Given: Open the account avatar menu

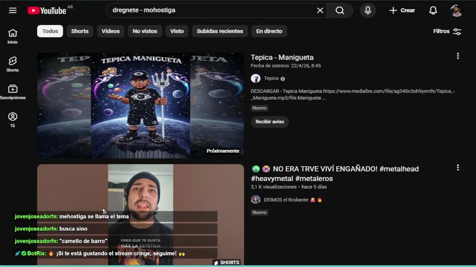Looking at the screenshot, I should click(456, 10).
